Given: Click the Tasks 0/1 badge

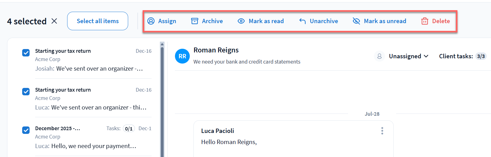Looking at the screenshot, I should tap(129, 129).
